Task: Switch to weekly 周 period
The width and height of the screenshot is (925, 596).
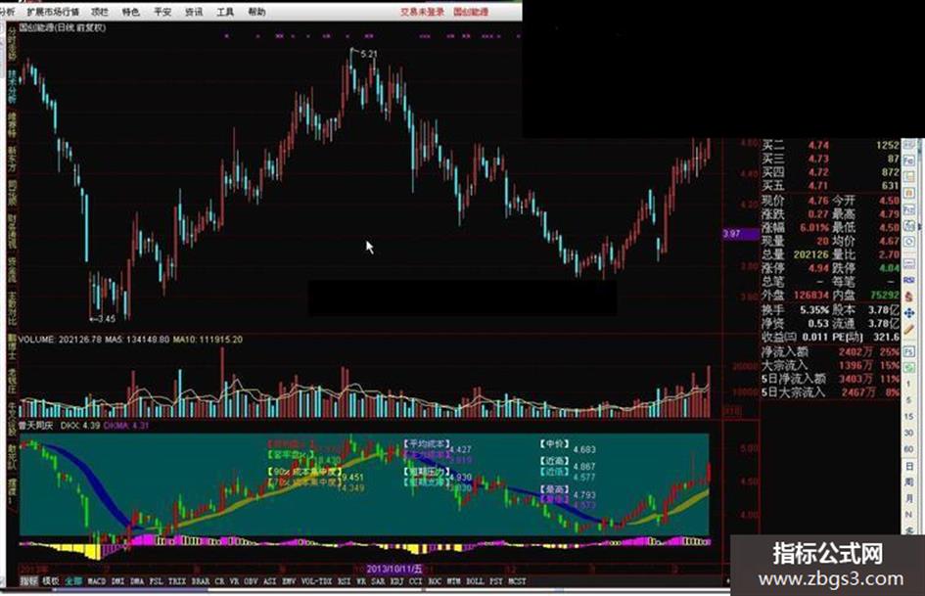Action: 908,481
